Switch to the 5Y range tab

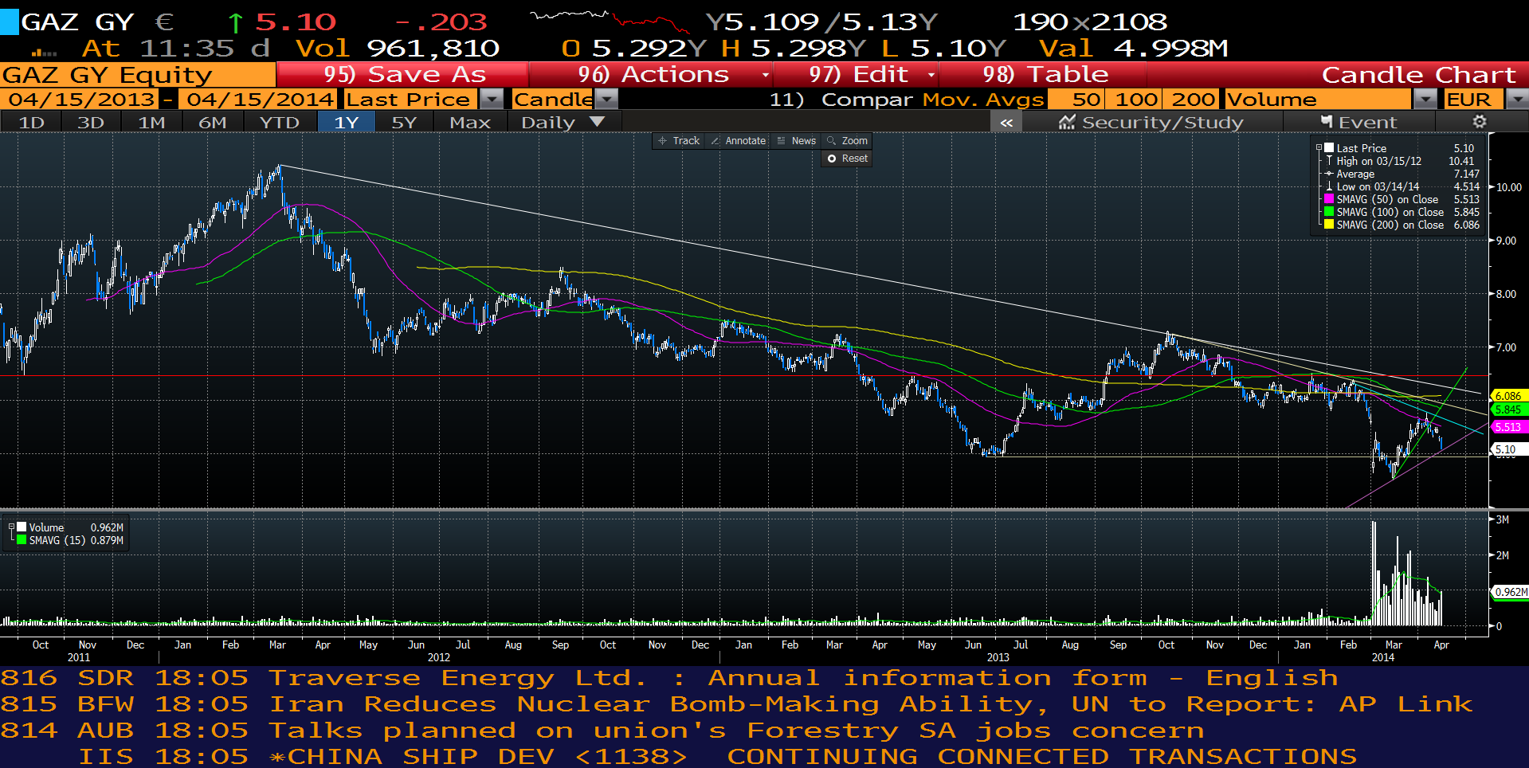point(405,122)
